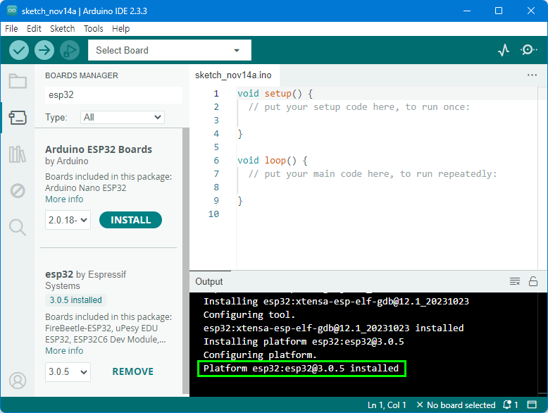Open the Select Board dropdown

[x=170, y=50]
